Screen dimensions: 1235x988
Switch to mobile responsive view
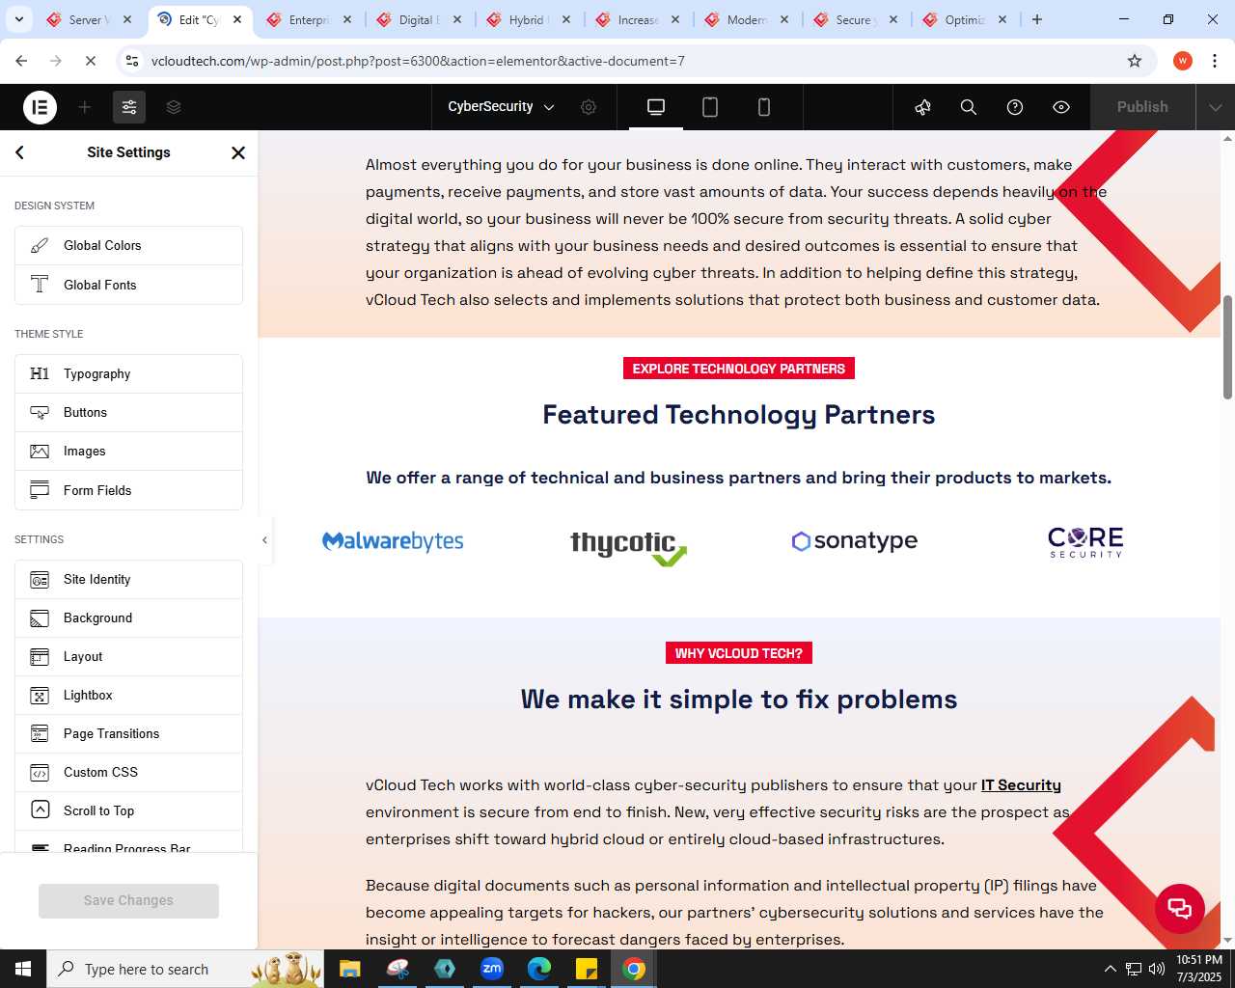click(x=764, y=107)
